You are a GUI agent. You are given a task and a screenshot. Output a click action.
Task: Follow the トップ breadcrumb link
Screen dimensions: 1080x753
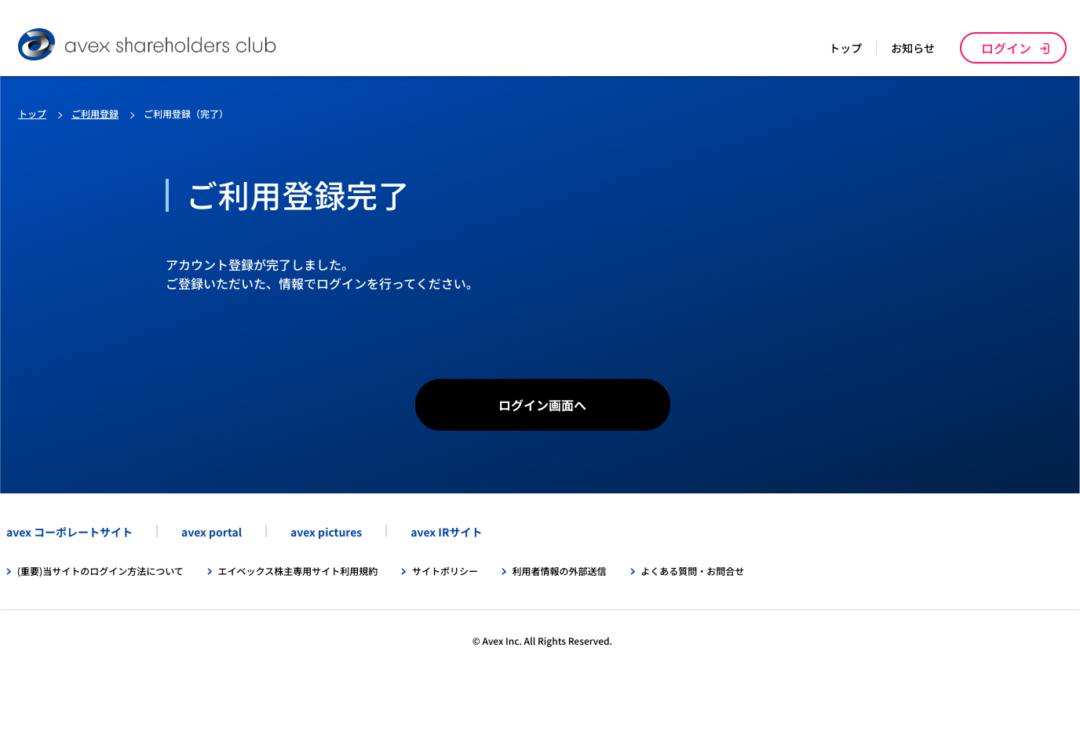tap(32, 115)
